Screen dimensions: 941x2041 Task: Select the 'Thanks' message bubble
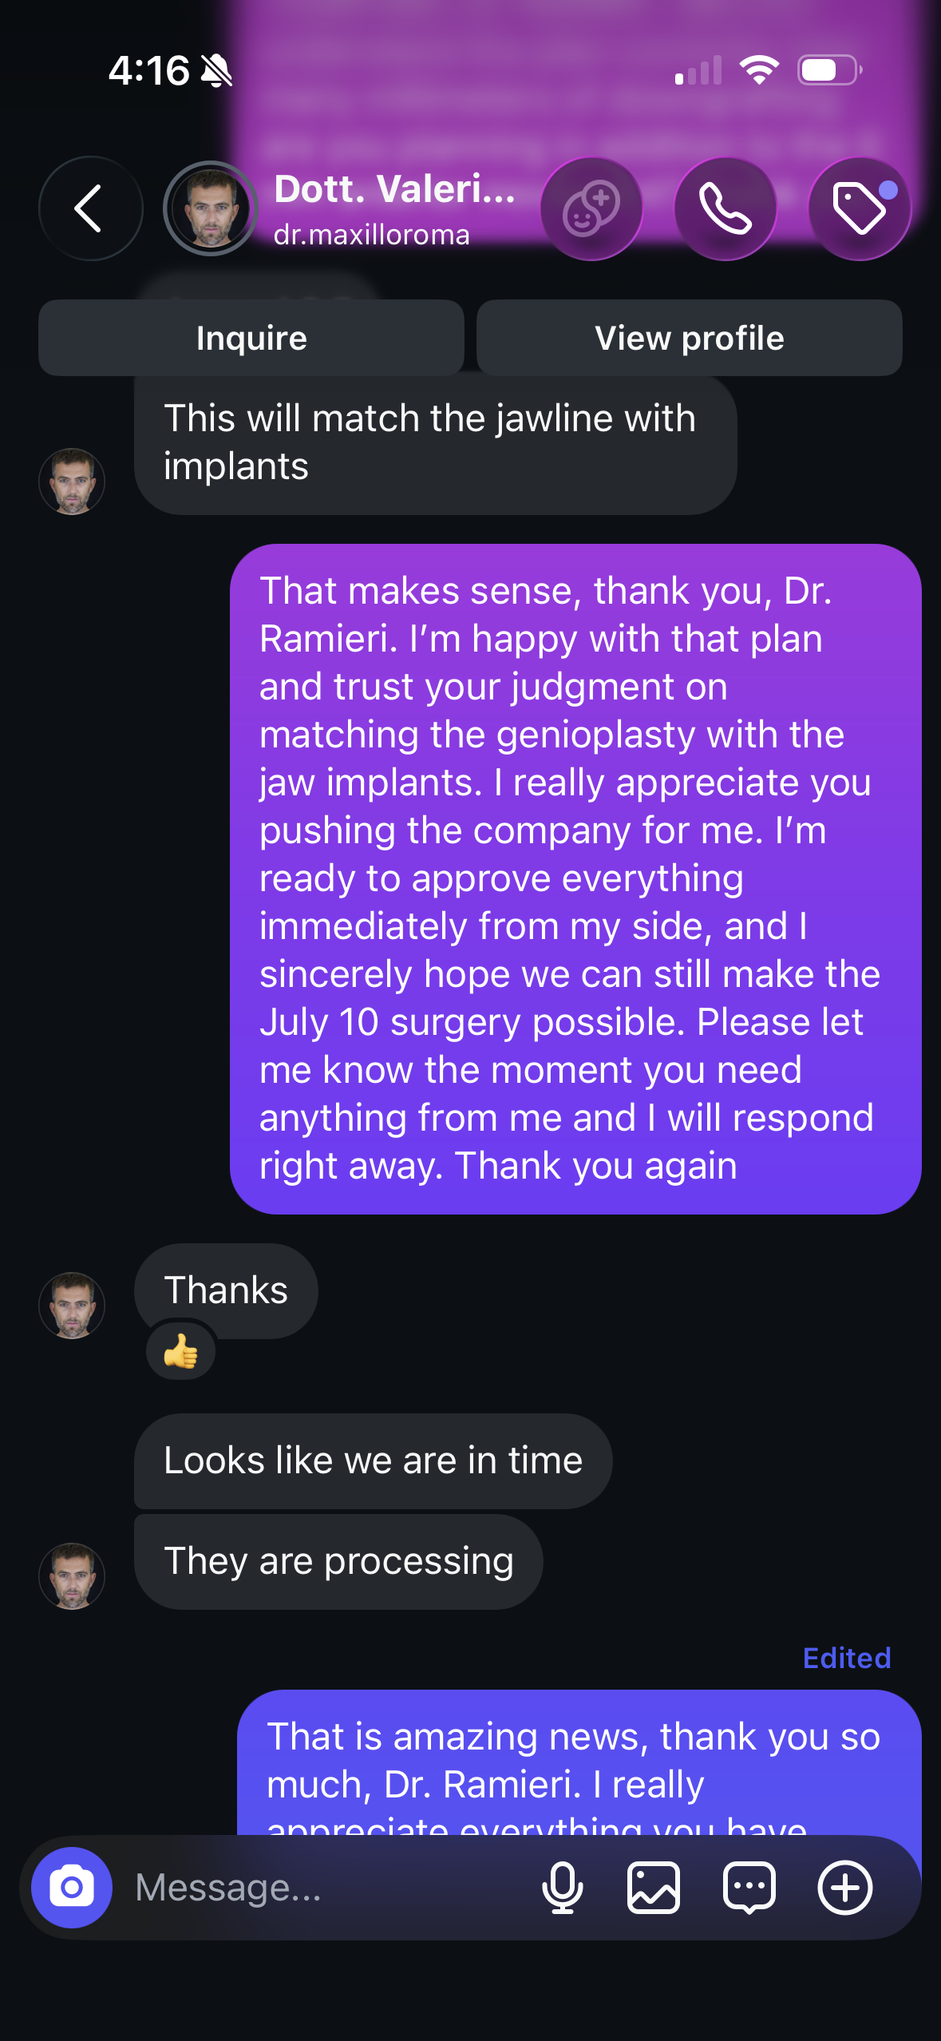pyautogui.click(x=226, y=1290)
